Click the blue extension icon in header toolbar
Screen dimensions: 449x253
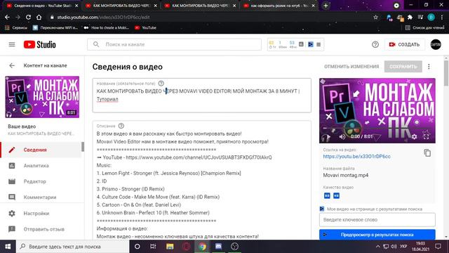click(x=310, y=44)
